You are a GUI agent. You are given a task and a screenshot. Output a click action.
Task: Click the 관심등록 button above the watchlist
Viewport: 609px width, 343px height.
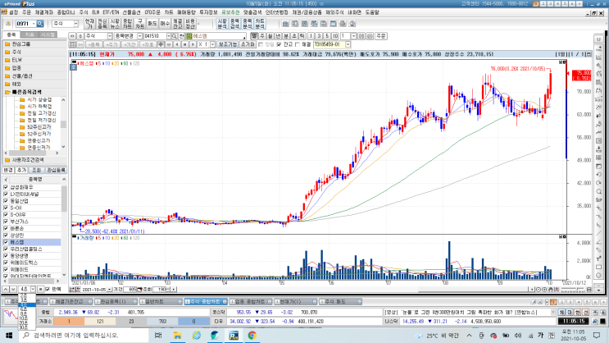point(56,171)
